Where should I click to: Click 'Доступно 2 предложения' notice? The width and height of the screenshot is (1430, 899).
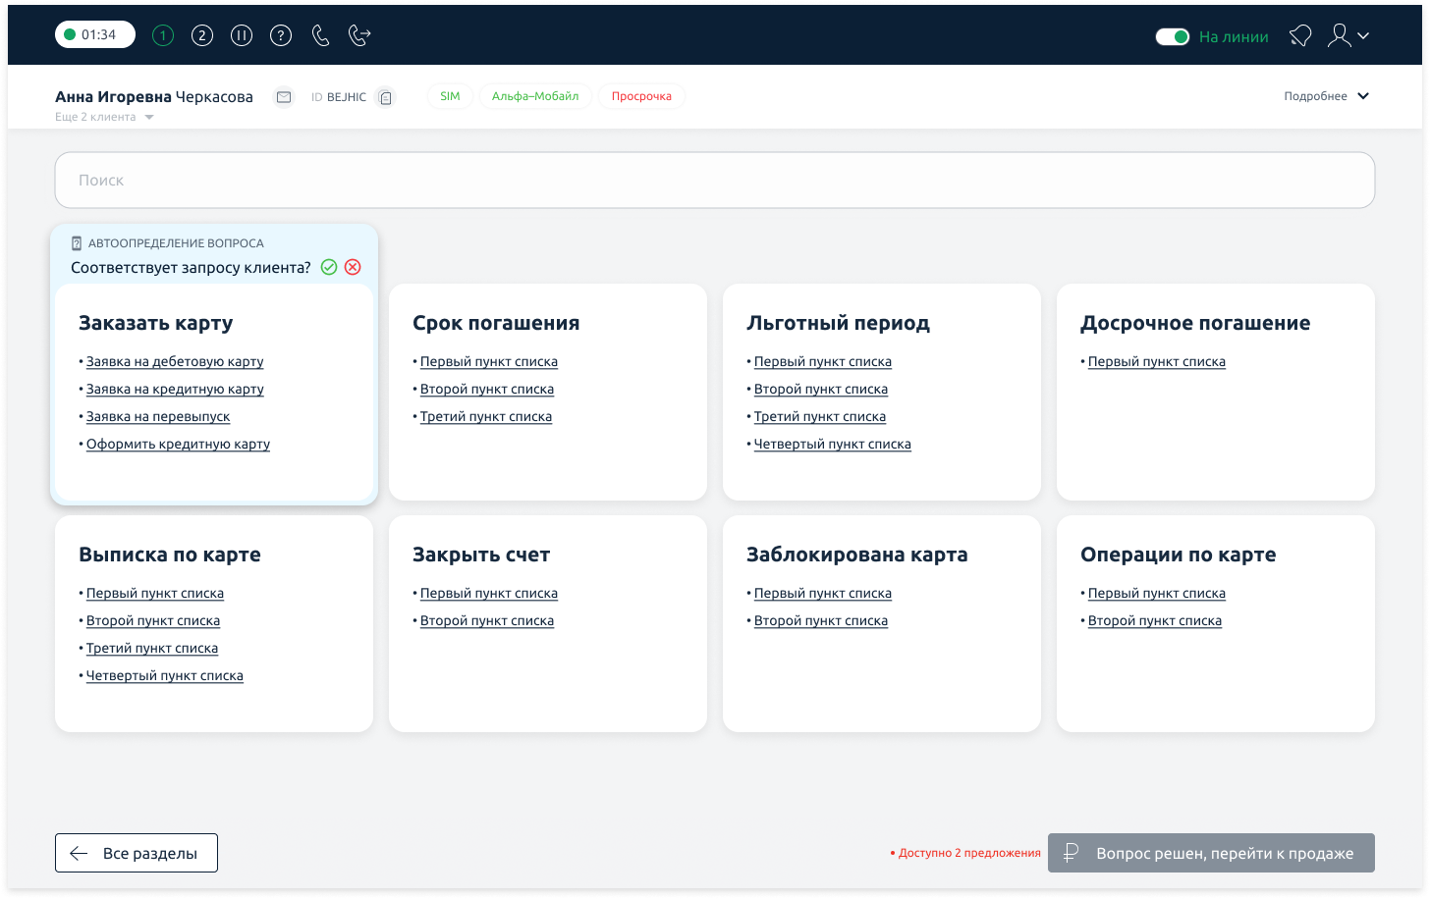965,853
